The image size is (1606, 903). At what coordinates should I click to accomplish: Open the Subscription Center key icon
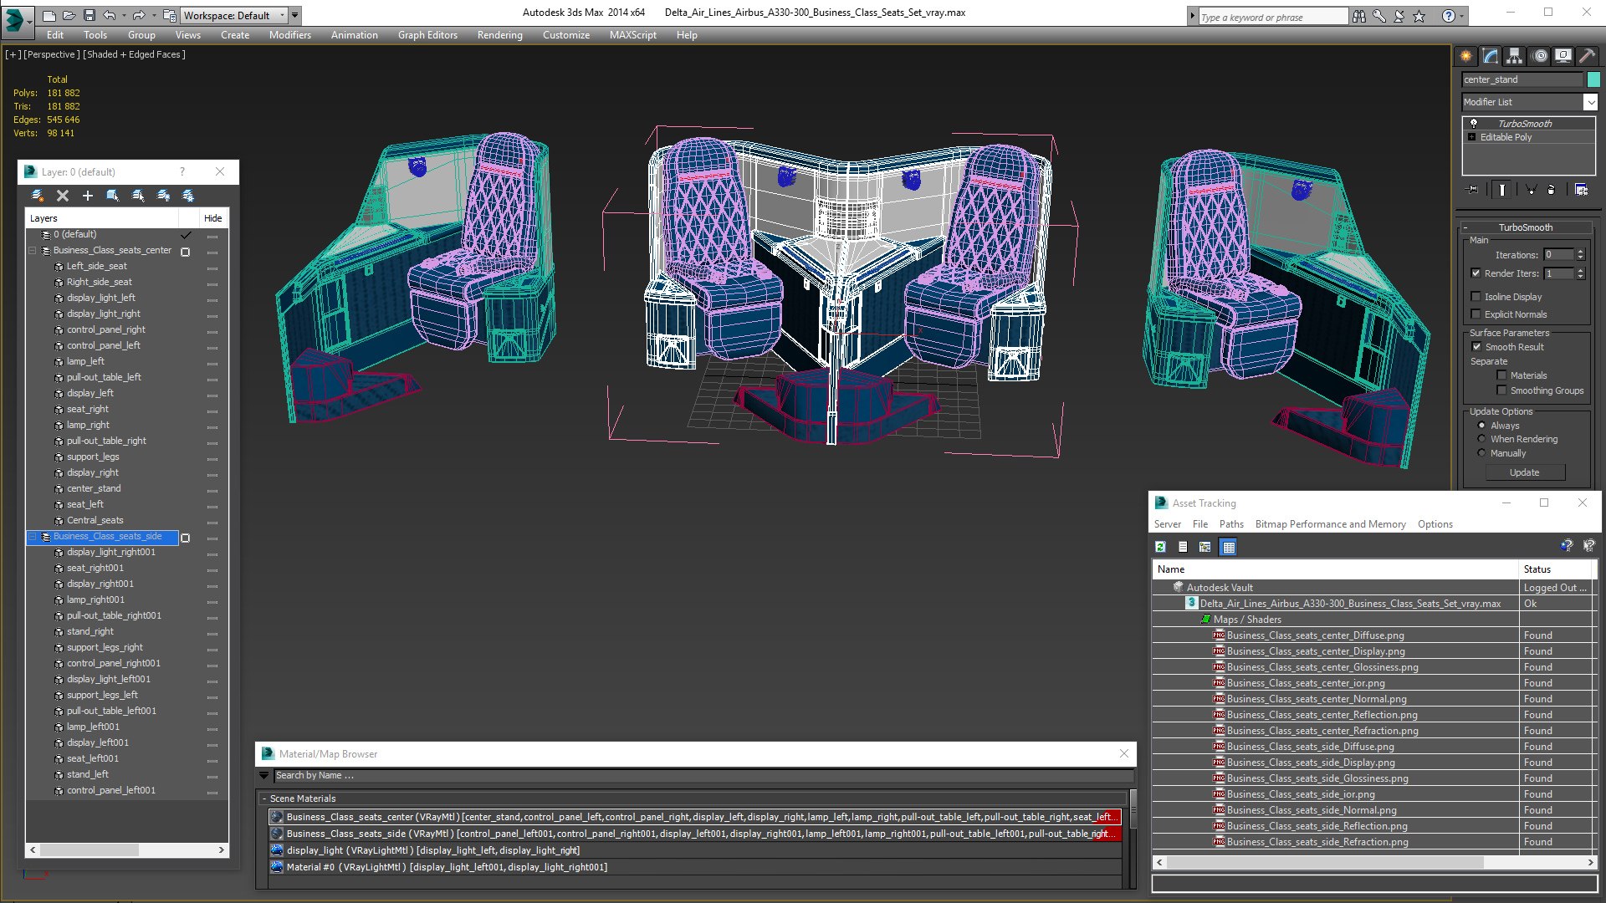[1379, 16]
